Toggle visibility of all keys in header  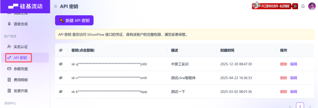tap(61, 51)
